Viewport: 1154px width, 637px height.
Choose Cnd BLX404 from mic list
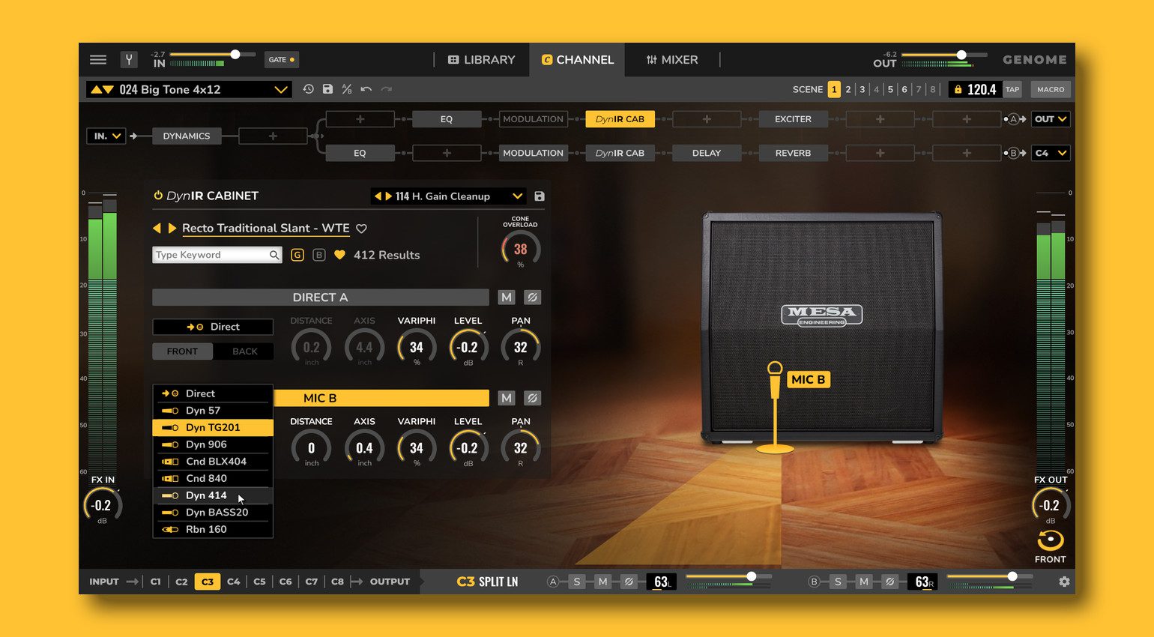213,462
